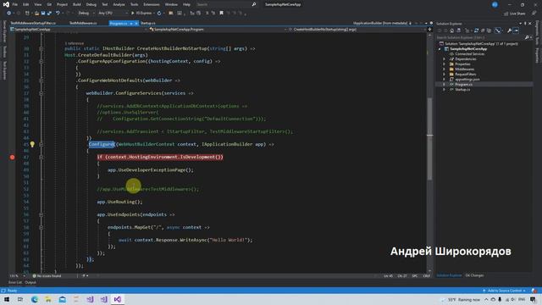
Task: Click the Undo toolbar icon
Action: (x=58, y=14)
